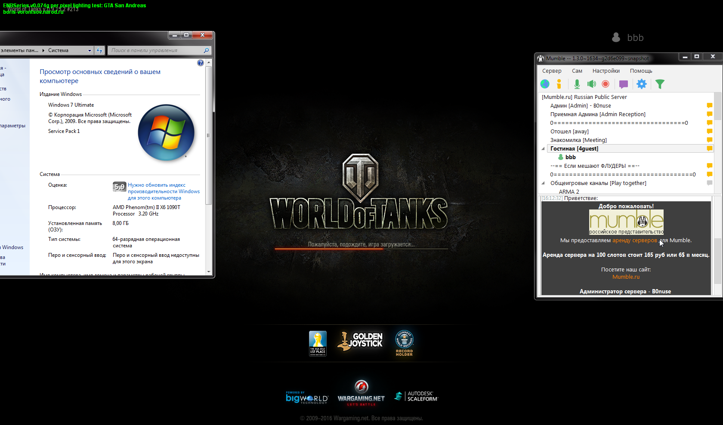Screen dimensions: 723x425
Task: Click the green channel filter funnel icon
Action: coord(659,84)
